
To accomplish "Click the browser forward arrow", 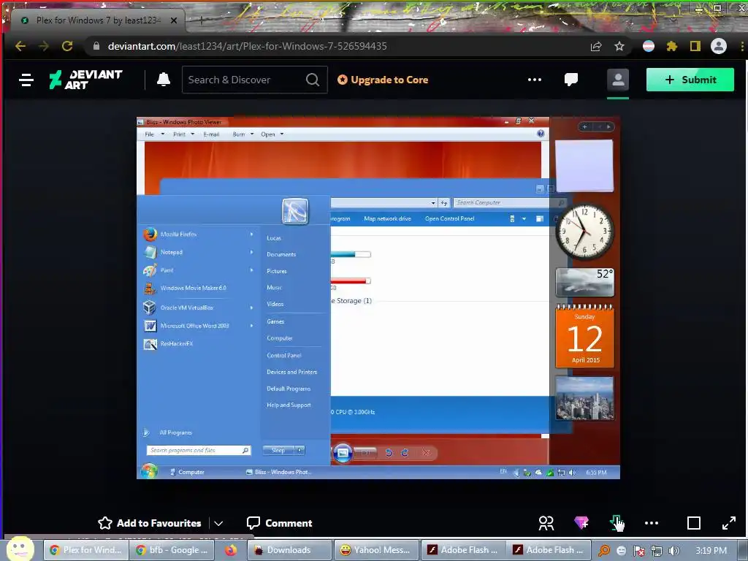I will pos(43,46).
